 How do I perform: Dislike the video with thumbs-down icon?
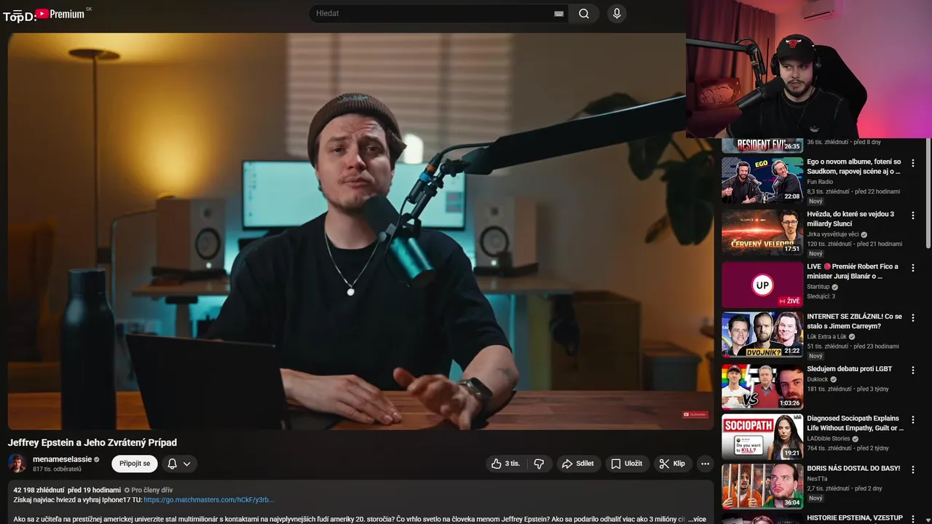[539, 464]
